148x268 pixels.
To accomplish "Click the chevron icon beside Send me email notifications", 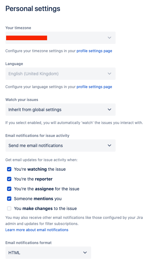I will point(109,146).
